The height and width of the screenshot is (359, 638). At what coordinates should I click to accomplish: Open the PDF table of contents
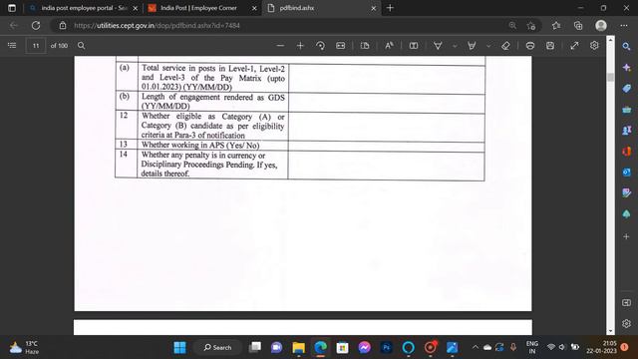[x=12, y=46]
